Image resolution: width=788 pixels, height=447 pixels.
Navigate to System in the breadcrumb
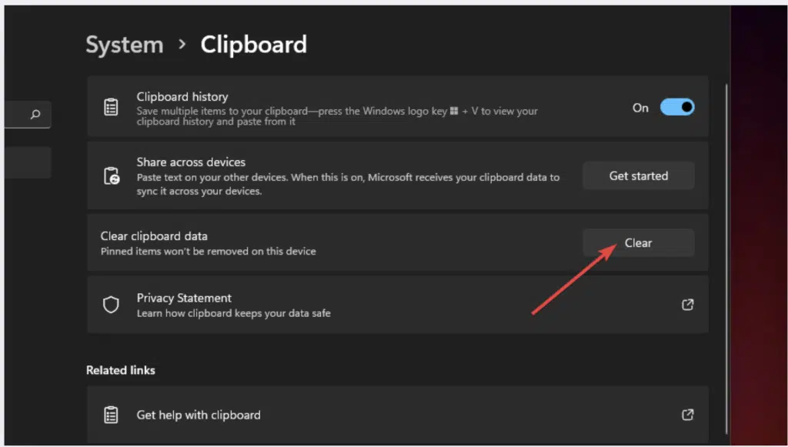[124, 44]
